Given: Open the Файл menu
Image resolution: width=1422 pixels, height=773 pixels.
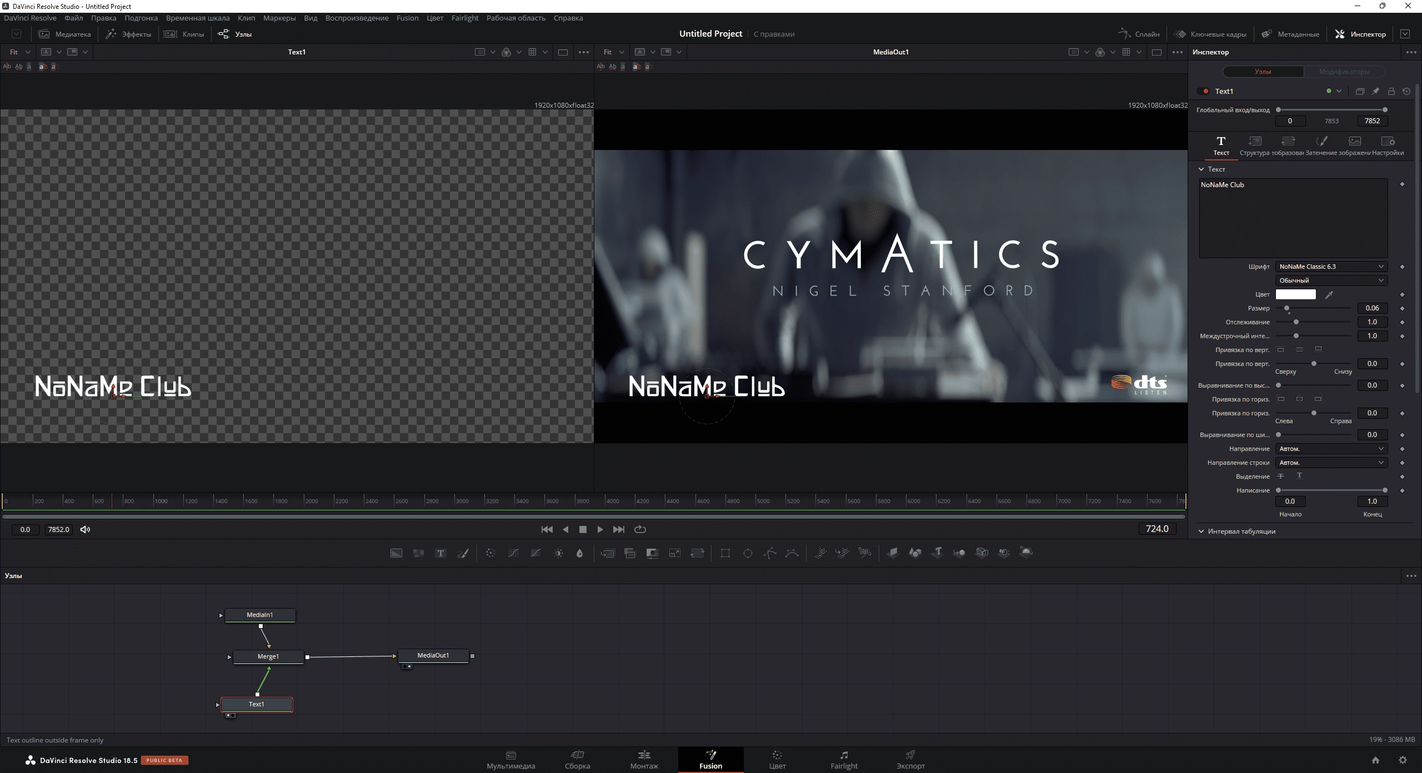Looking at the screenshot, I should pyautogui.click(x=73, y=18).
